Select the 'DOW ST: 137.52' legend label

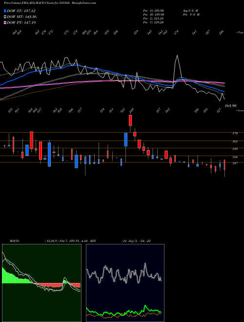(21, 11)
